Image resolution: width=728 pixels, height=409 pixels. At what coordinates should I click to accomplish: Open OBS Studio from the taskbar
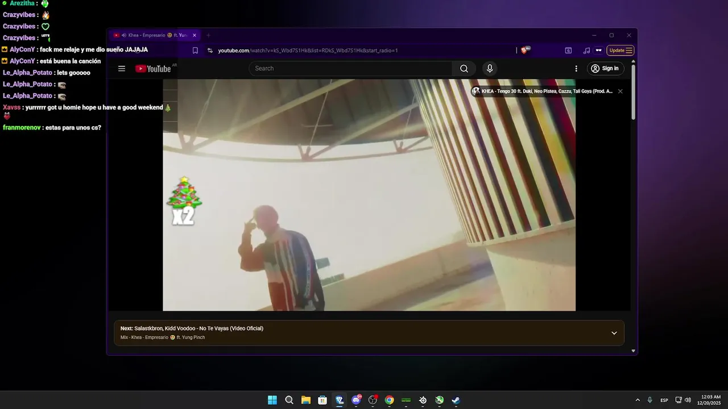(373, 400)
